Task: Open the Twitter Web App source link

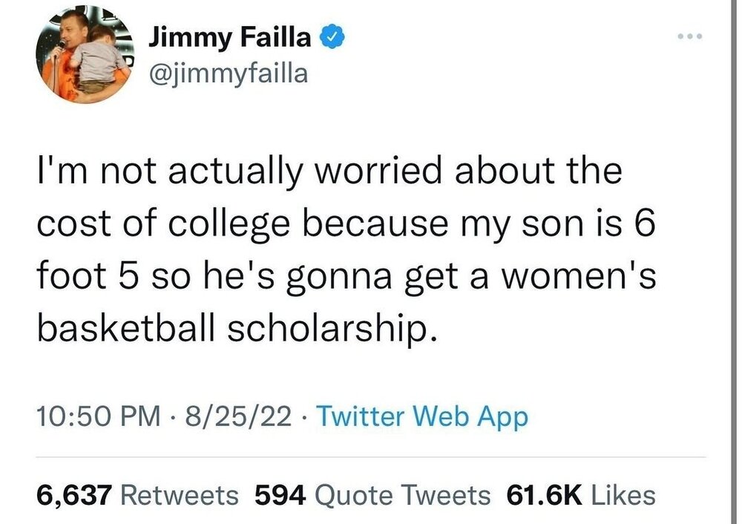Action: (x=422, y=416)
